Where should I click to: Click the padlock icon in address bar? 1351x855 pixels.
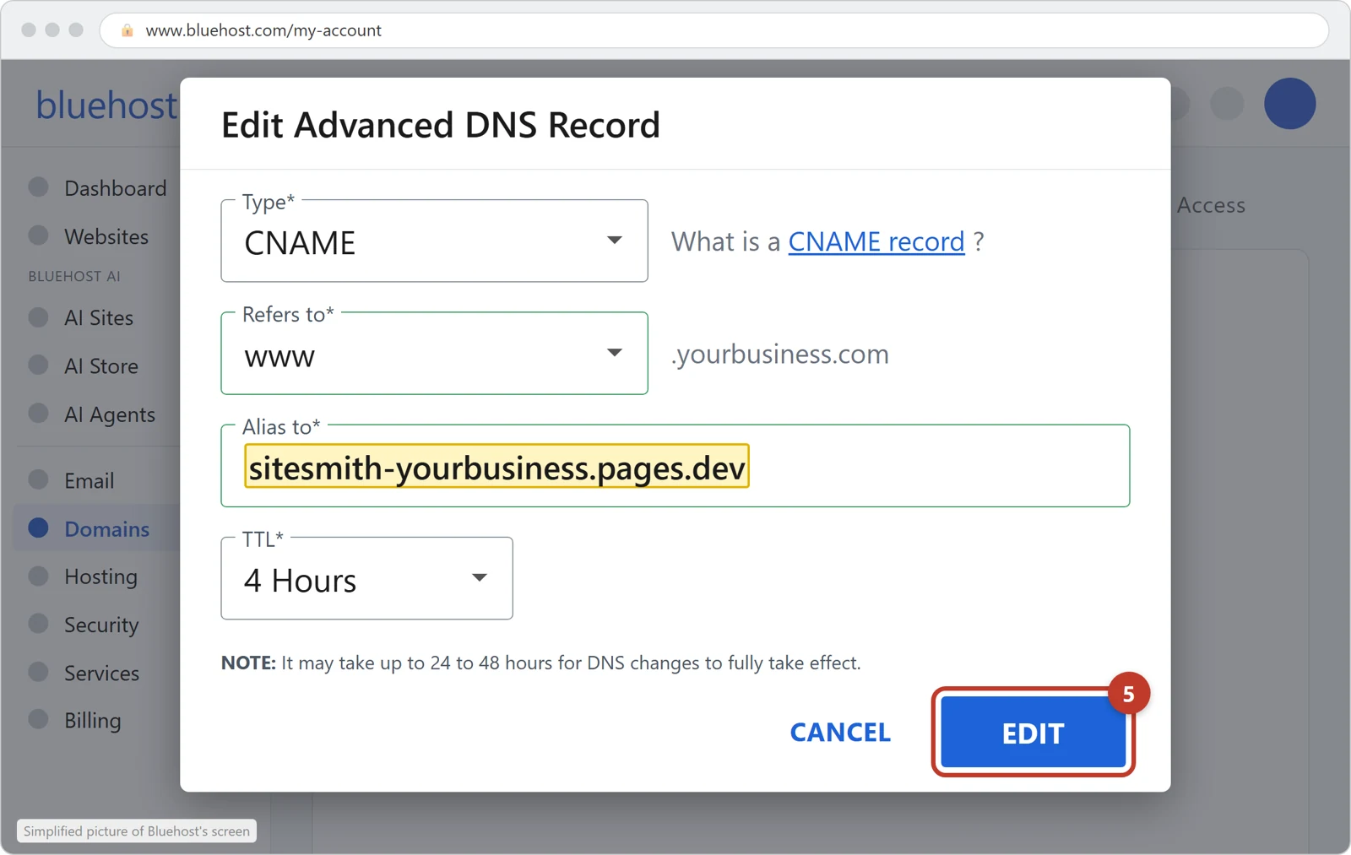128,30
